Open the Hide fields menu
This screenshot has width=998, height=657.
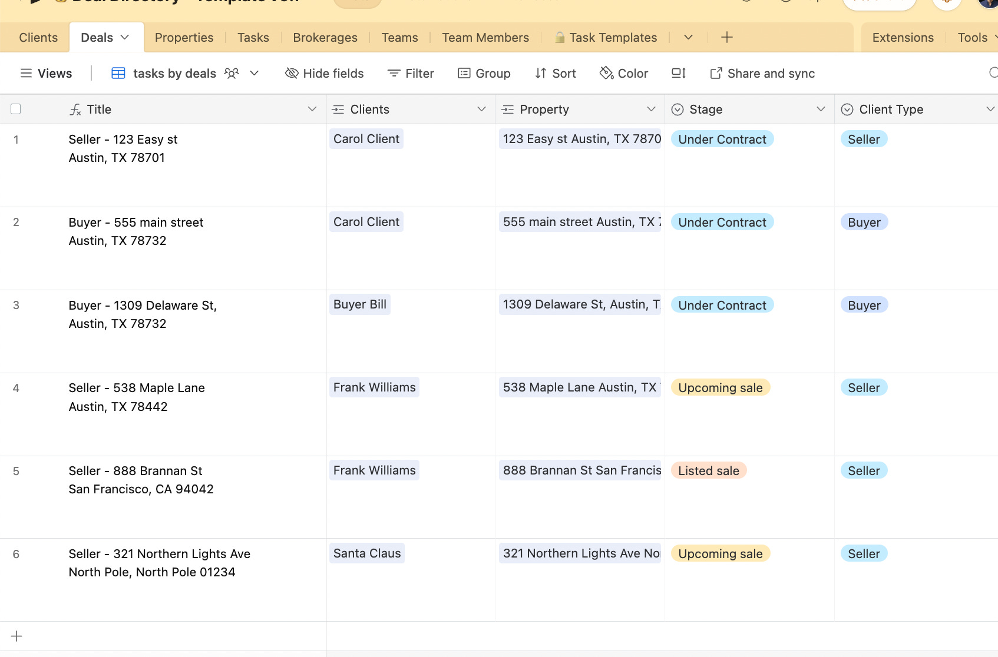[324, 73]
